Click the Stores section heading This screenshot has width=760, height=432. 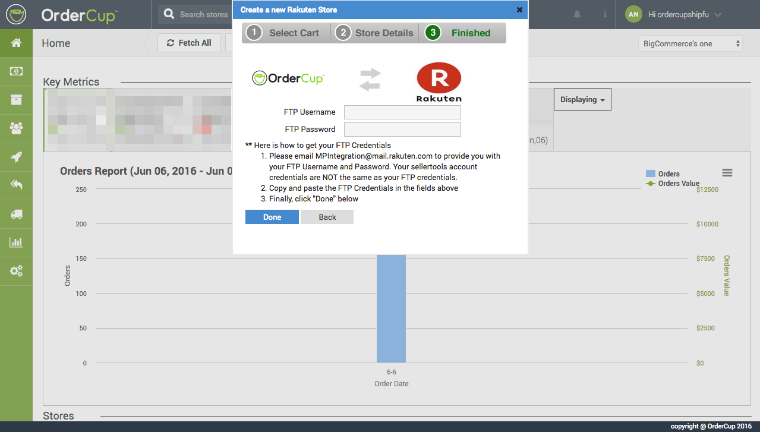pyautogui.click(x=58, y=415)
